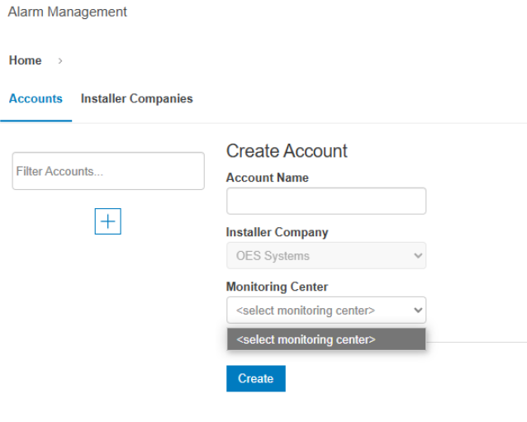Open the Installer Companies tab

coord(136,98)
